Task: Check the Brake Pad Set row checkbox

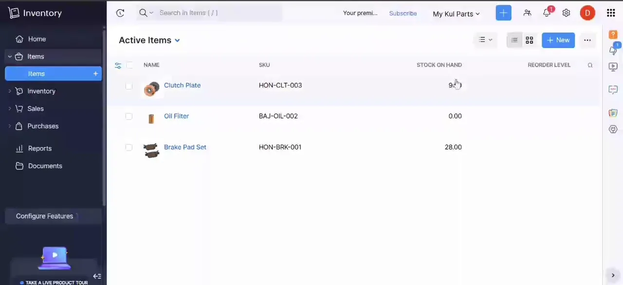Action: (x=129, y=148)
